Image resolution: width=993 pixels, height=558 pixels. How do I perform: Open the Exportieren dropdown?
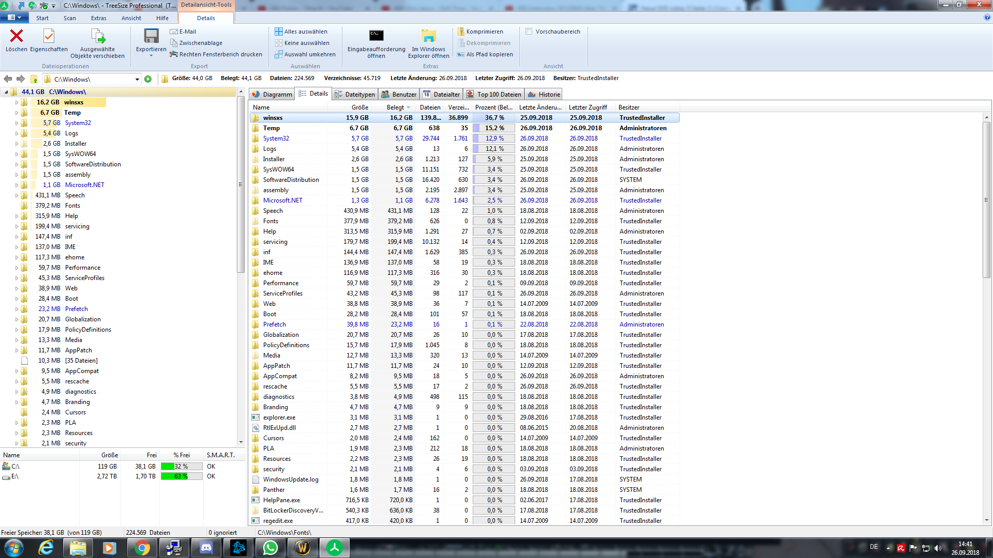coord(151,55)
